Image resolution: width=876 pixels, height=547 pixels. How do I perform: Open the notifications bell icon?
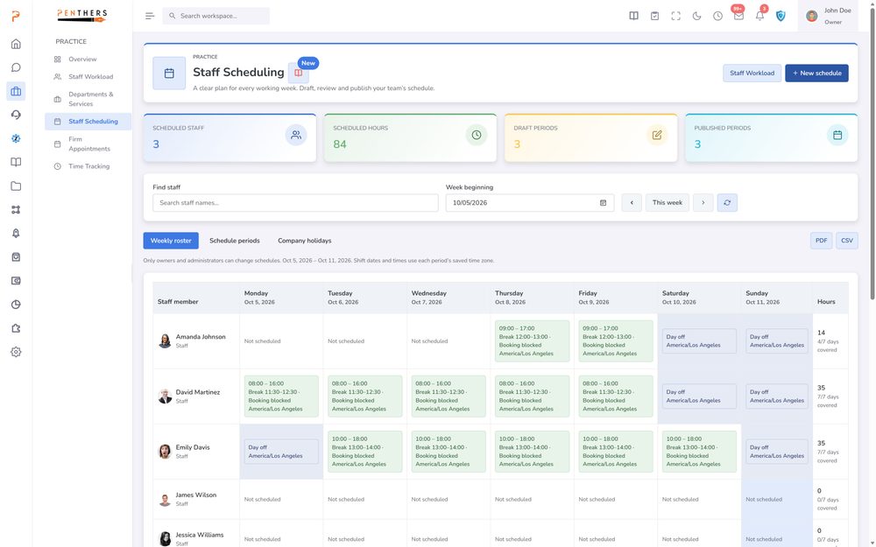coord(759,16)
